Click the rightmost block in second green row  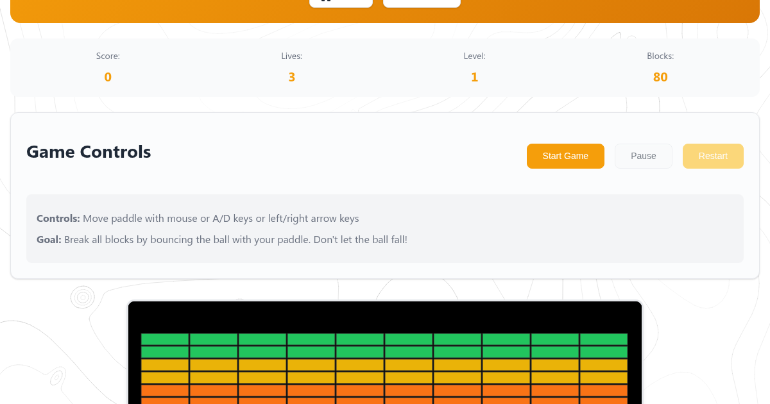pyautogui.click(x=603, y=352)
